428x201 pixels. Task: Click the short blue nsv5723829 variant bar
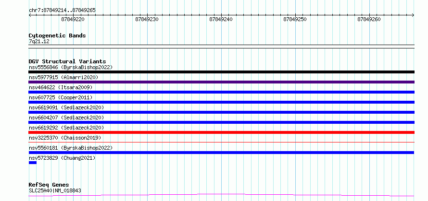(x=33, y=163)
